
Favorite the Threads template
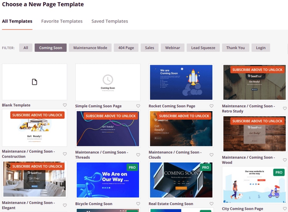(138, 155)
